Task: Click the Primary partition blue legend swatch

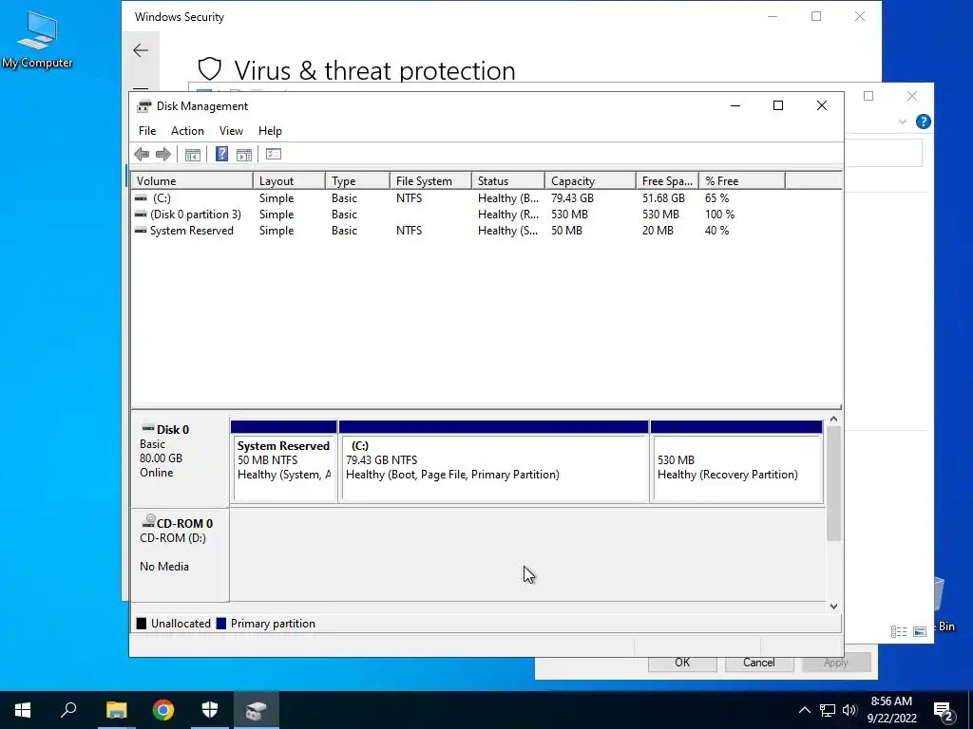Action: point(220,624)
